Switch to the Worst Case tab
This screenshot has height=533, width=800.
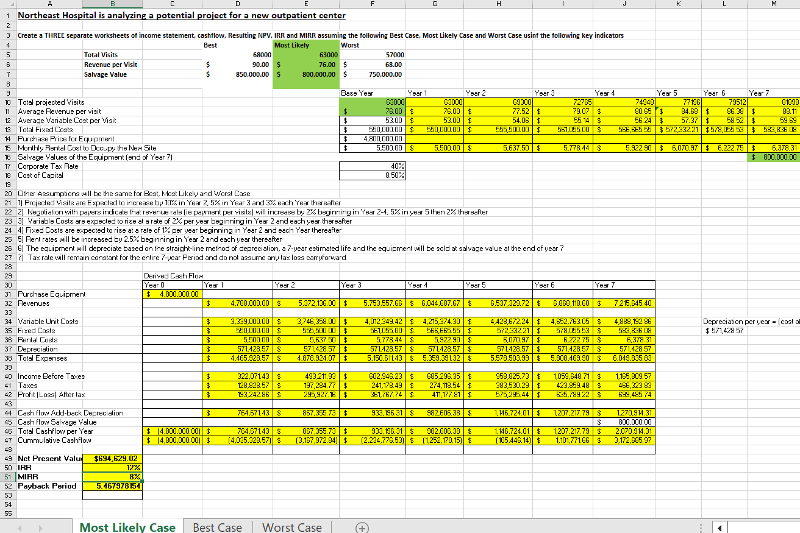tap(291, 527)
